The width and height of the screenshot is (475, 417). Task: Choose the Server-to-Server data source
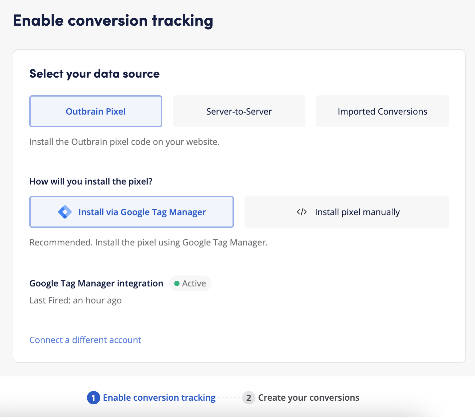tap(239, 111)
